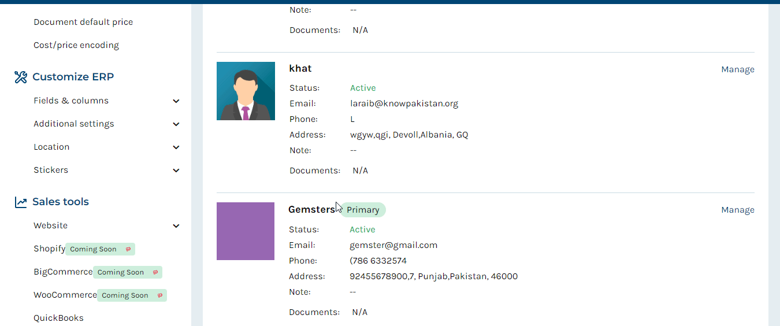The width and height of the screenshot is (780, 326).
Task: Expand the Stickers submenu
Action: [176, 171]
